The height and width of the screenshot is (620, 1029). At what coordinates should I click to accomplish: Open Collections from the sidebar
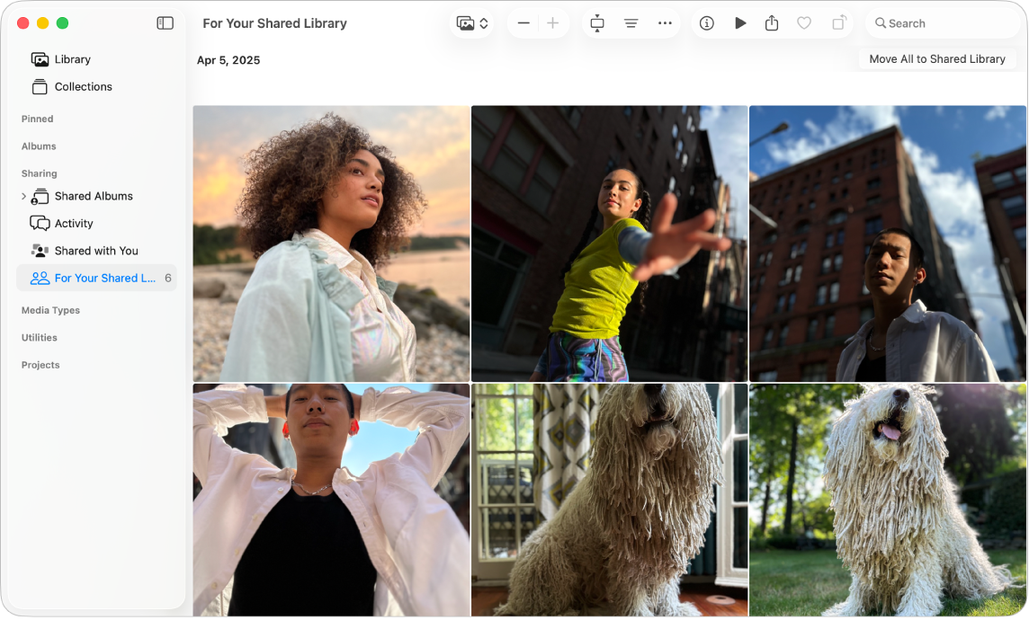point(83,86)
